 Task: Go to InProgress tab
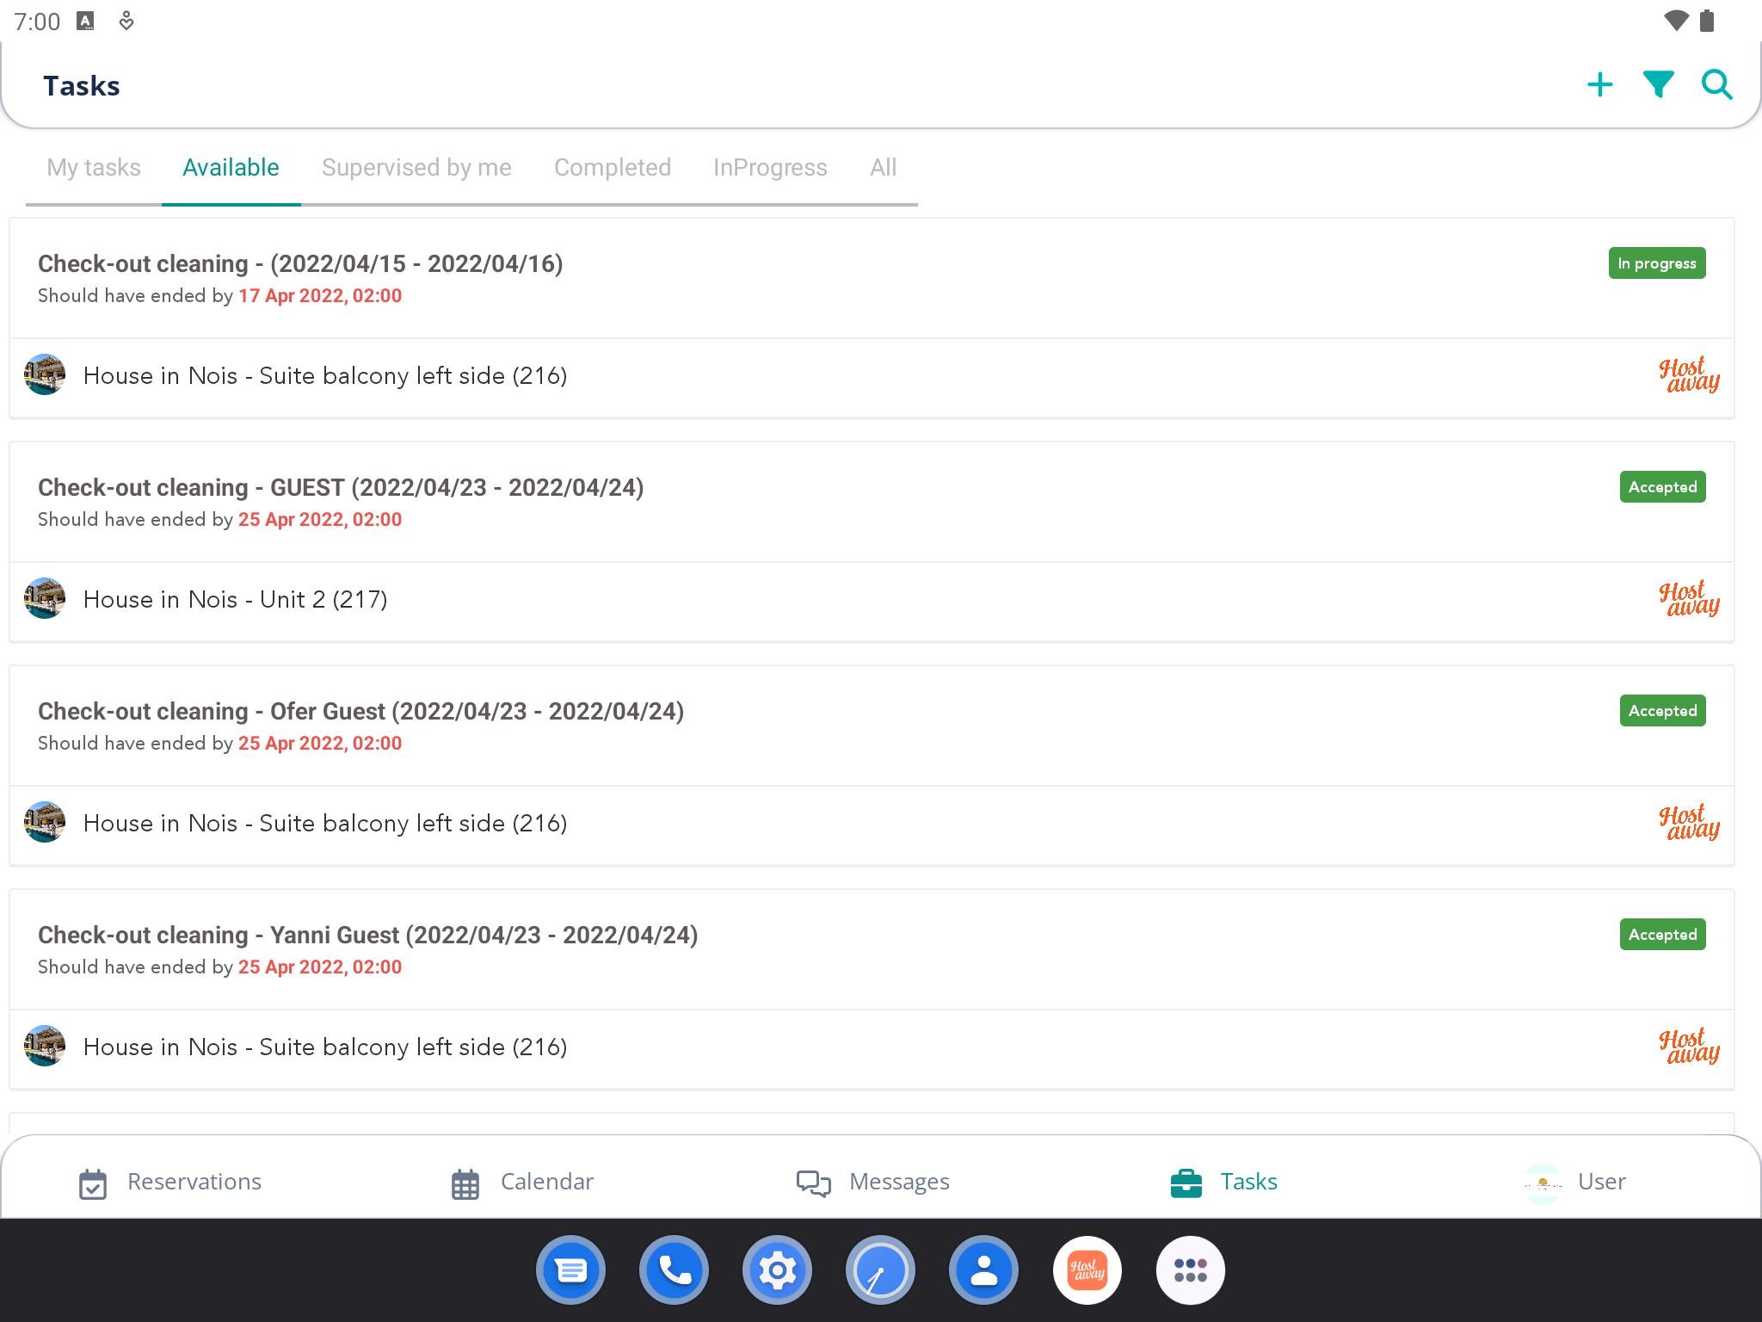770,167
